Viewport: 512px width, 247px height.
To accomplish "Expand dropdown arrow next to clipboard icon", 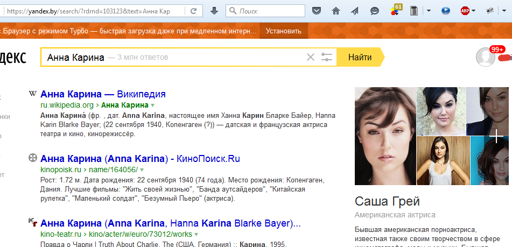I will tap(429, 11).
